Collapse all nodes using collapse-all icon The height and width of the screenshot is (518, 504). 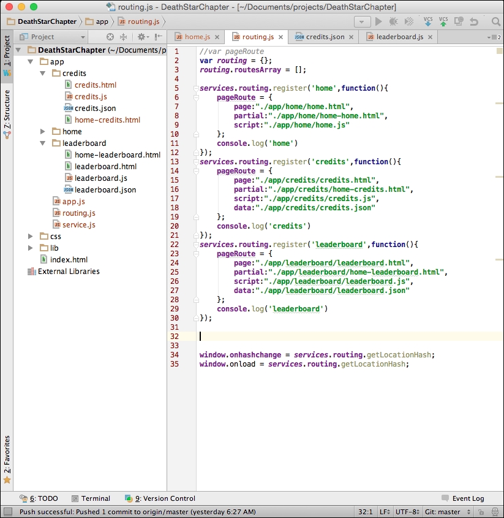tap(124, 37)
